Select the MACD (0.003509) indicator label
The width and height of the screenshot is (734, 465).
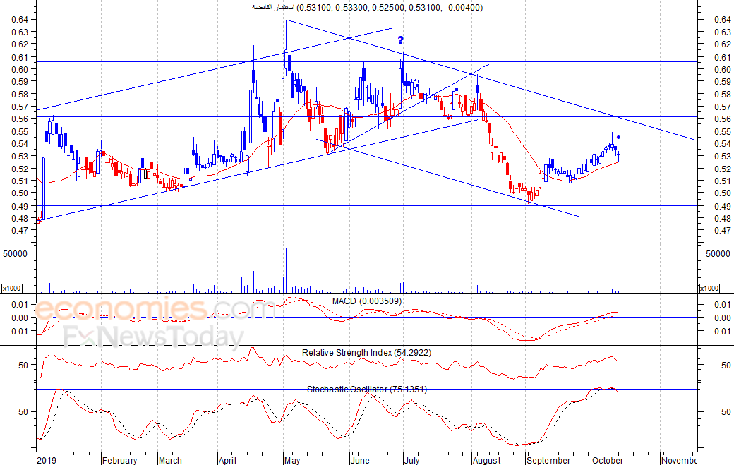click(x=367, y=301)
